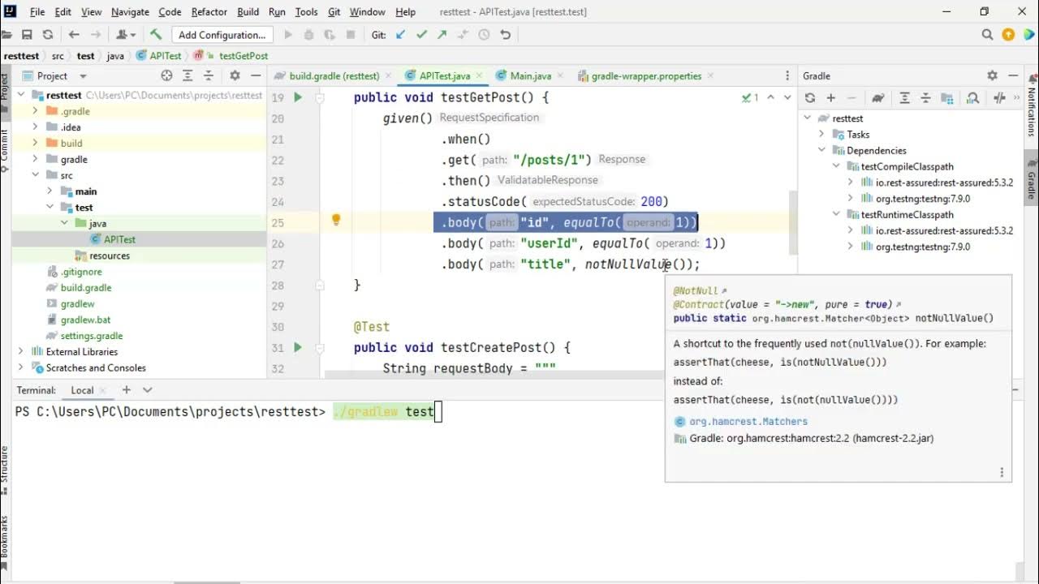Toggle Gradle offline mode icon
The height and width of the screenshot is (584, 1039).
tap(999, 98)
